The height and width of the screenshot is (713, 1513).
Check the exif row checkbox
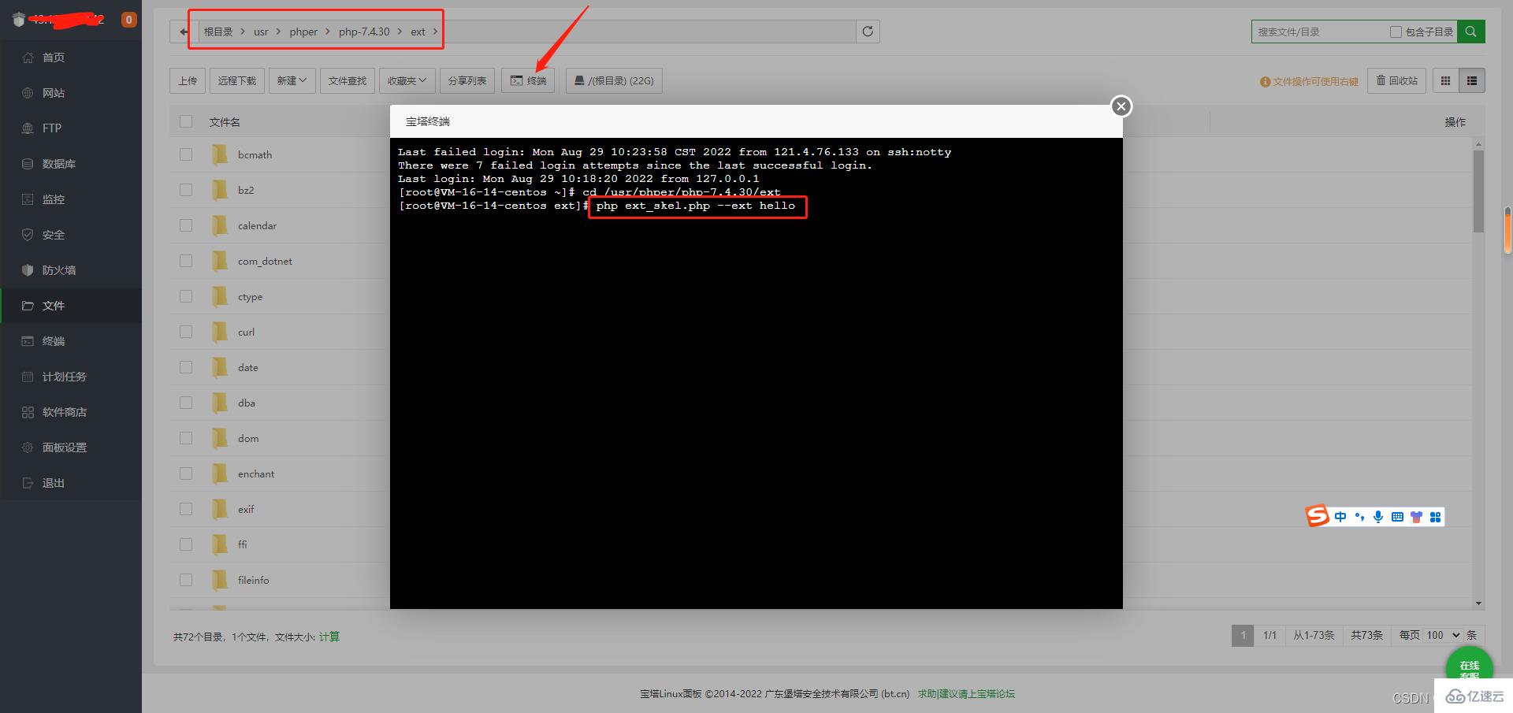pos(186,509)
